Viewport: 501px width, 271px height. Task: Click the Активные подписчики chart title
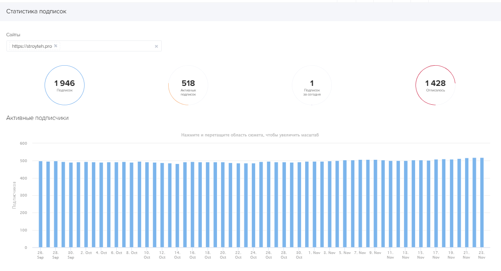(x=37, y=118)
